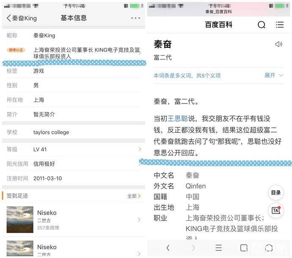This screenshot has width=292, height=258.
Task: Open the first Niseko check-in thumbnail
Action: click(20, 220)
